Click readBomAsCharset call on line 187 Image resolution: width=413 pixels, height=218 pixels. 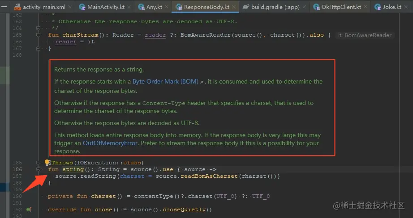click(x=209, y=176)
